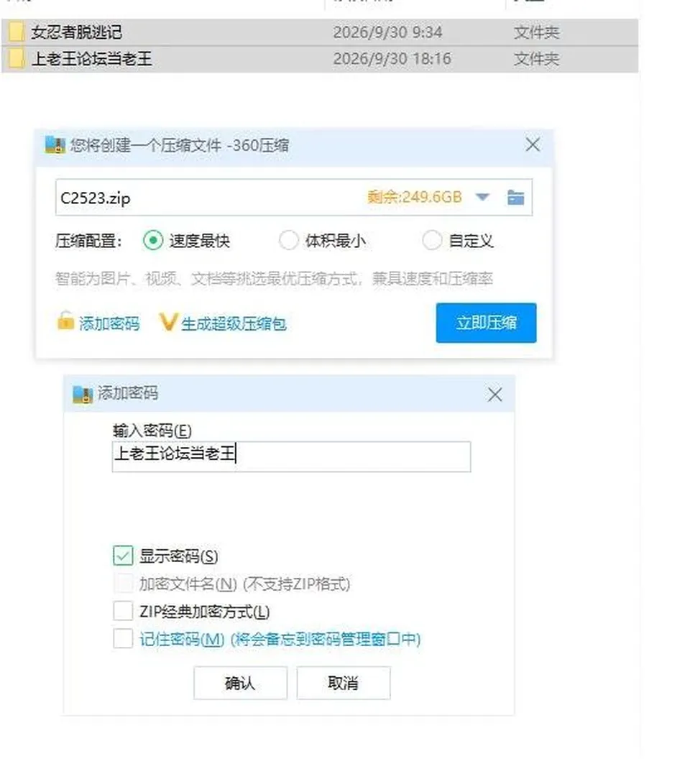Click the 立即压缩 button

486,323
